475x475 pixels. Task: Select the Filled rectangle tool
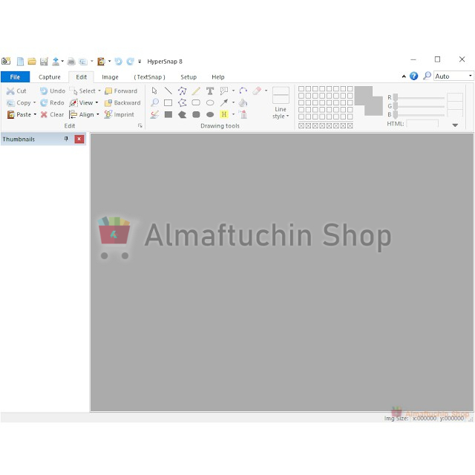tap(168, 114)
